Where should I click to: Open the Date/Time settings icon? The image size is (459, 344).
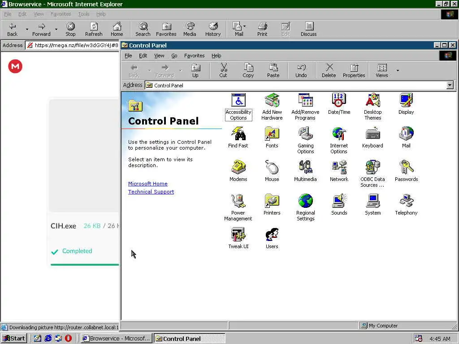pos(339,104)
